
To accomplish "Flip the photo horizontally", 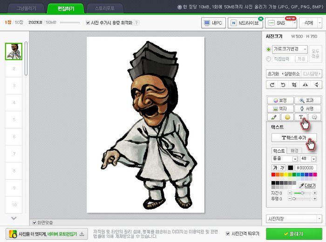I will [305, 85].
